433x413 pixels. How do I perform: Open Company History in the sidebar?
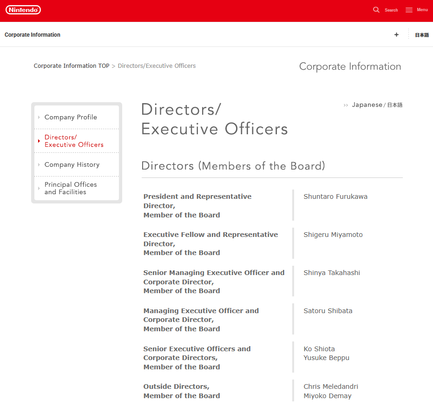click(72, 165)
